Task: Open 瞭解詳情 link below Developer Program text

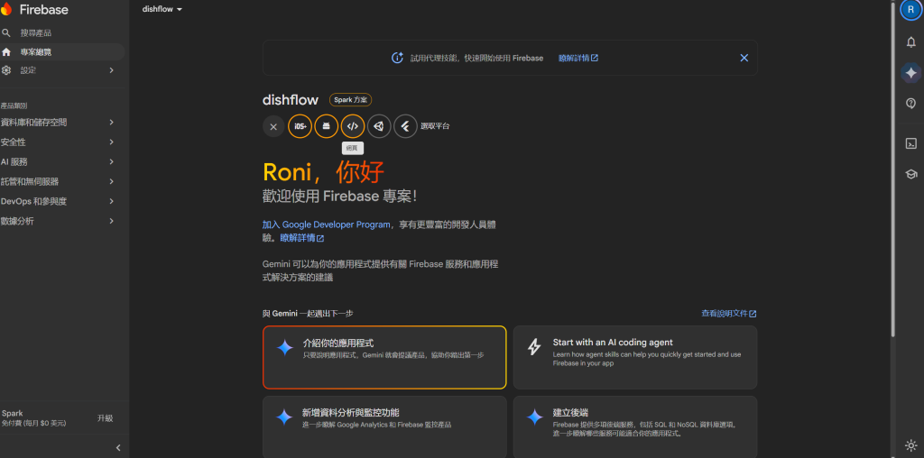Action: (x=302, y=238)
